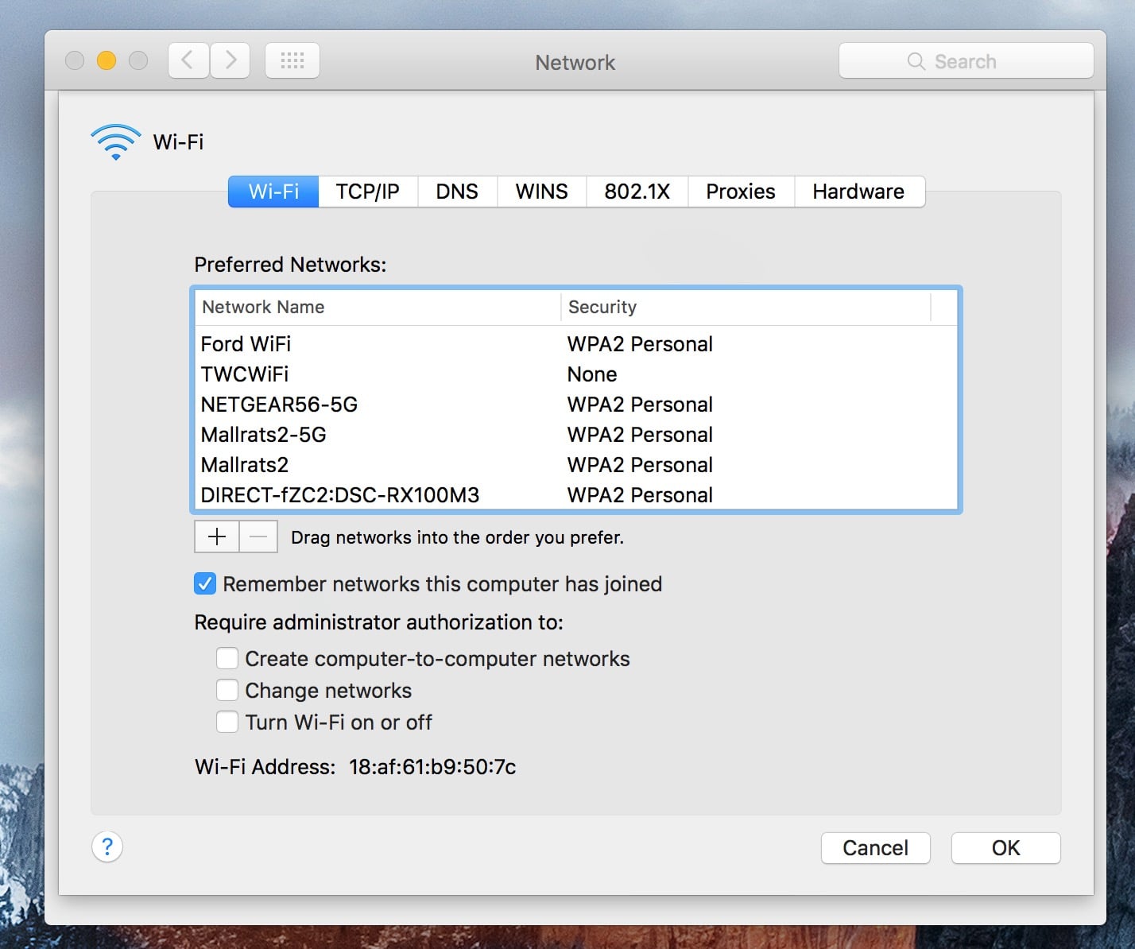Enable Create computer-to-computer networks authorization
Screen dimensions: 1135x949
[227, 658]
